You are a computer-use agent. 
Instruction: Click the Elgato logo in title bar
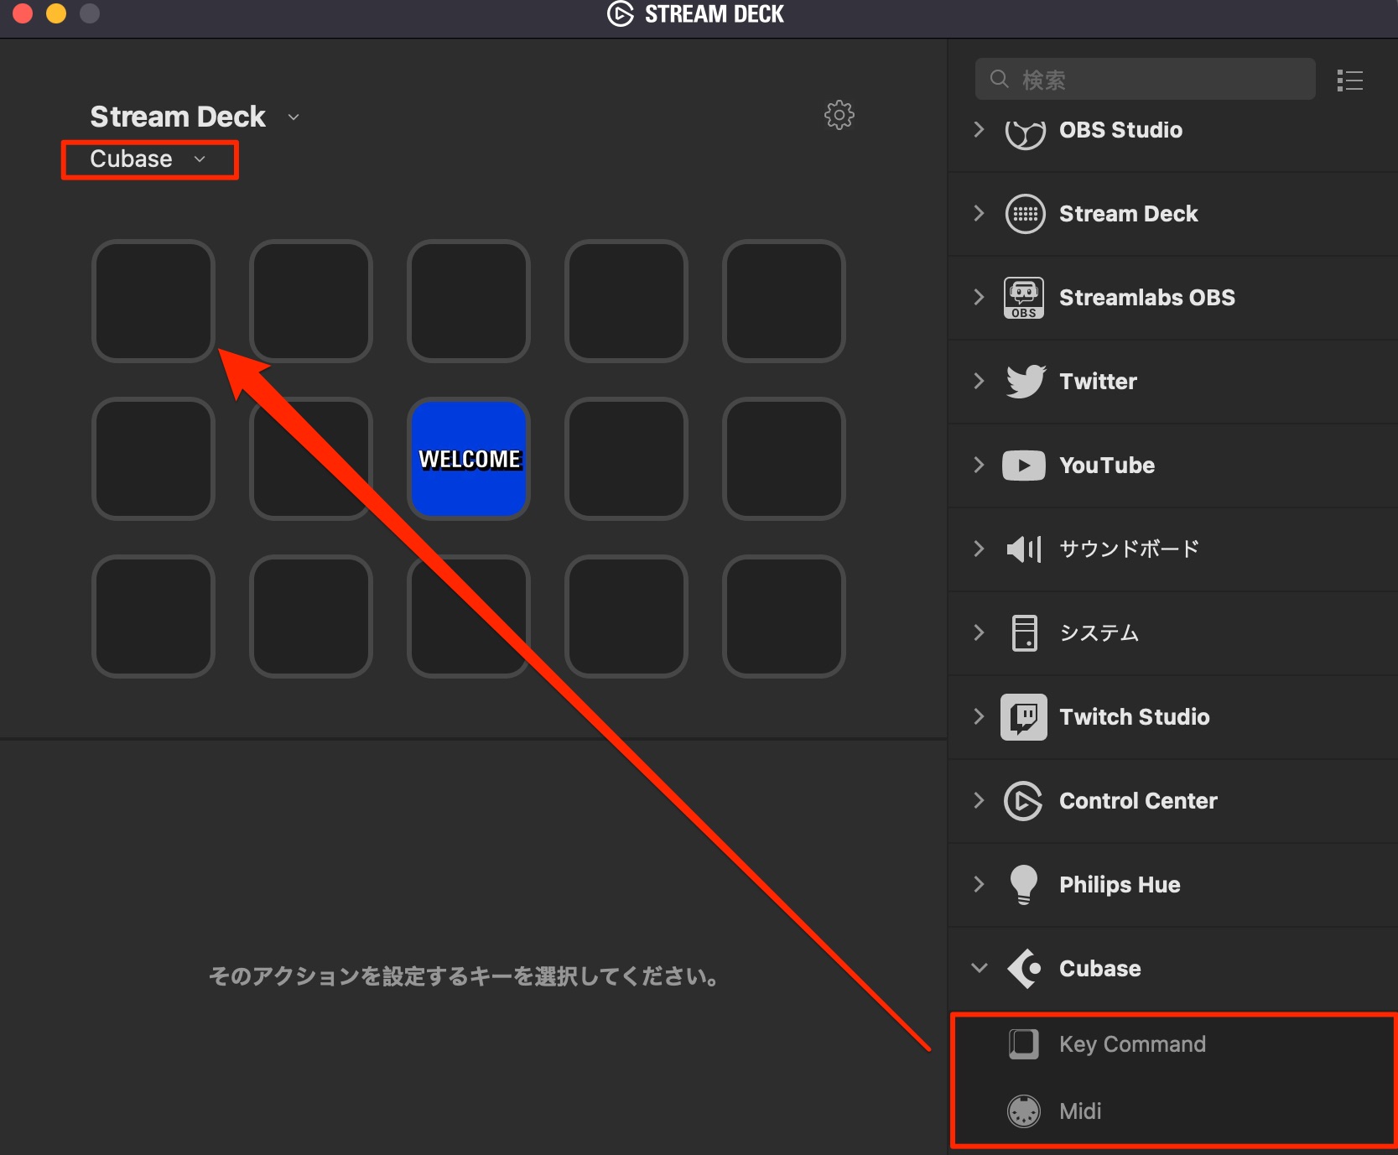click(620, 14)
